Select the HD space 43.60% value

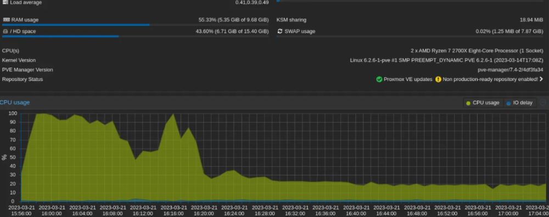232,31
